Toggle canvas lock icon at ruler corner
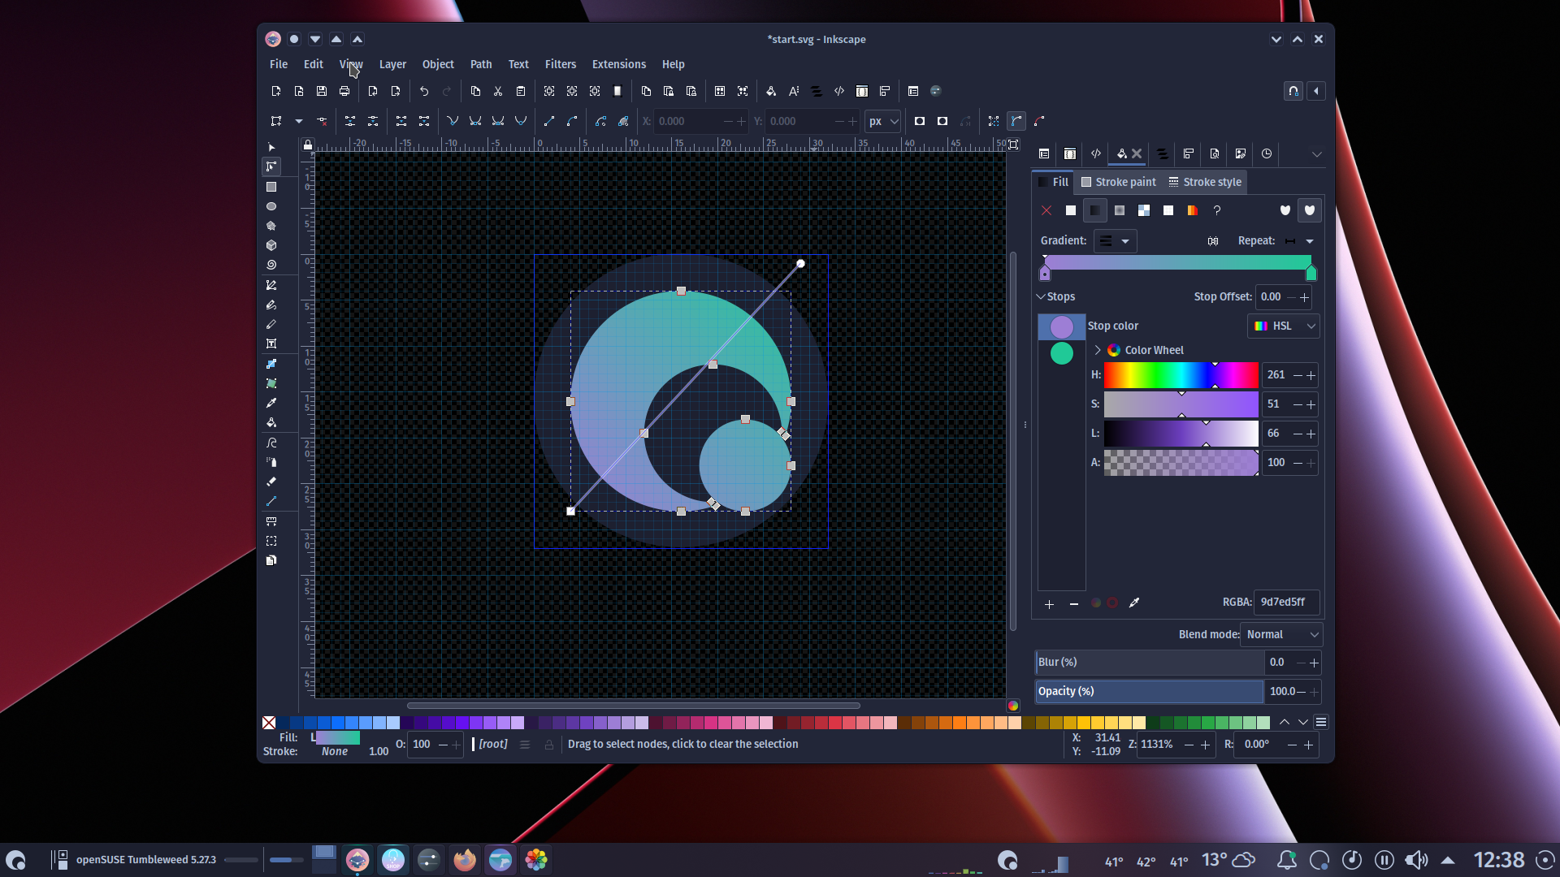The image size is (1560, 877). click(x=308, y=145)
